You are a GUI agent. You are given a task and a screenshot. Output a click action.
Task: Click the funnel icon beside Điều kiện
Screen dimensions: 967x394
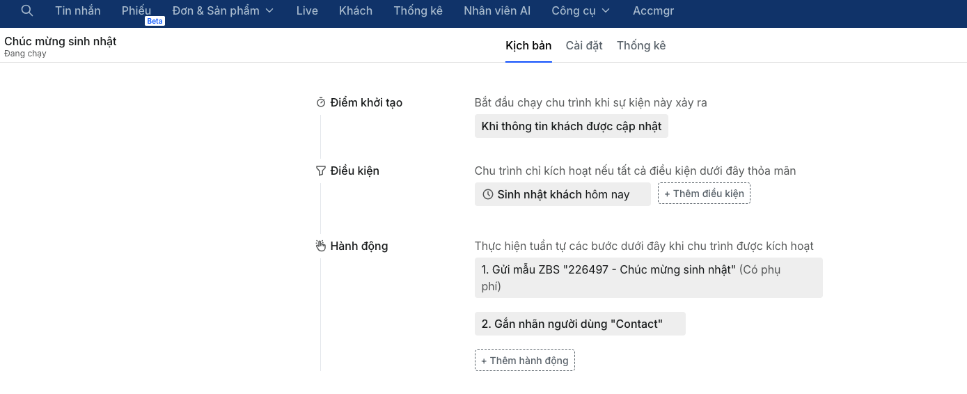coord(321,171)
